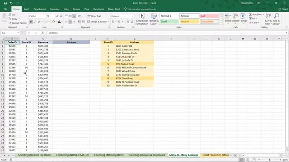The height and width of the screenshot is (162, 289).
Task: Click the Cut command
Action: click(x=12, y=14)
